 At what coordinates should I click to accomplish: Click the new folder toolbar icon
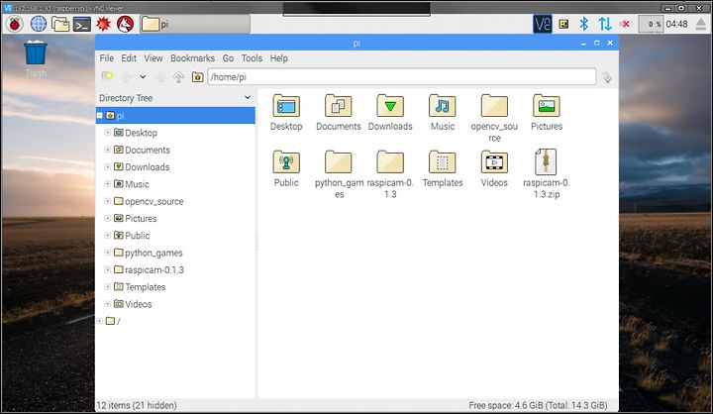[x=107, y=76]
